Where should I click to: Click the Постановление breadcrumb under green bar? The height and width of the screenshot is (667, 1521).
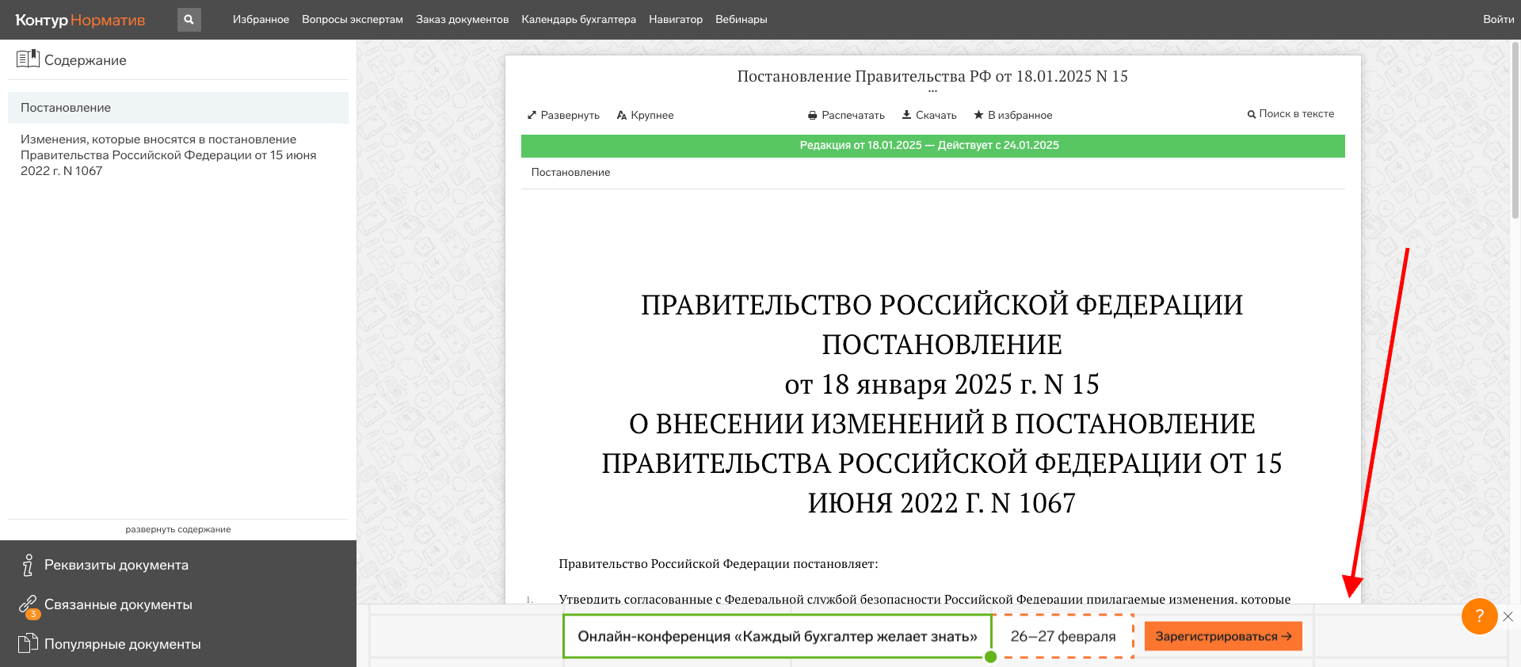[570, 173]
